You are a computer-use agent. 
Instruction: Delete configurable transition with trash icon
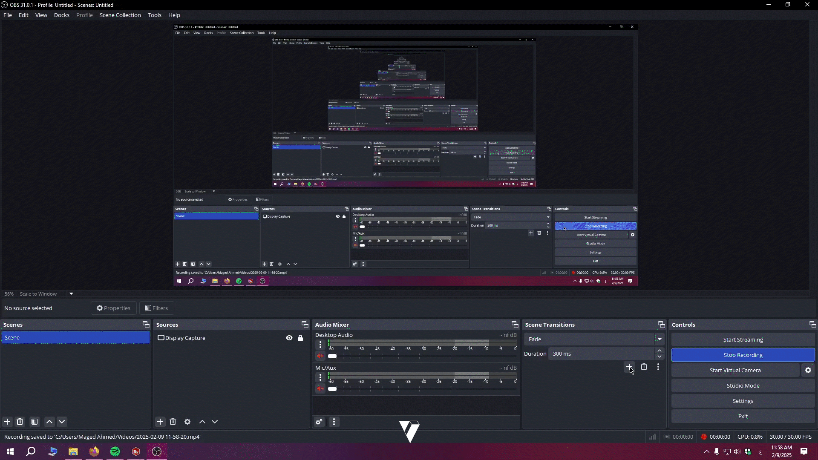(644, 367)
